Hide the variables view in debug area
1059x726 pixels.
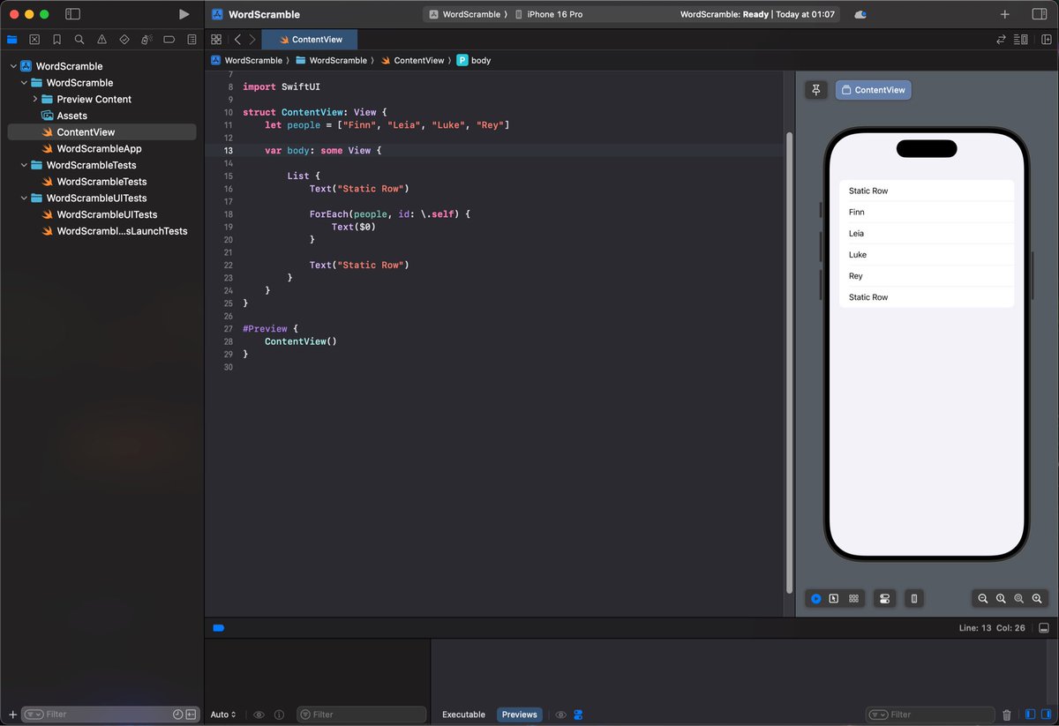[1030, 715]
